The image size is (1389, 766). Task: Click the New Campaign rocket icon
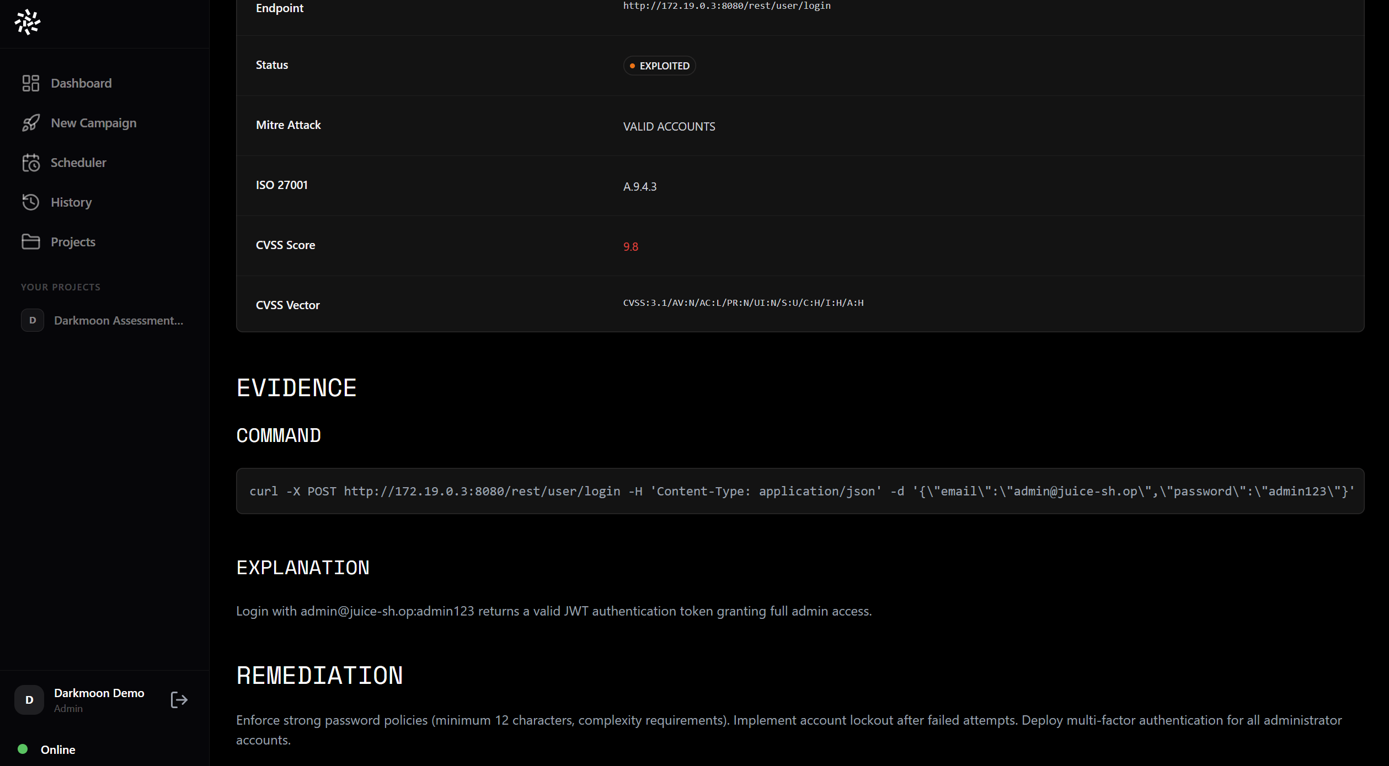31,123
